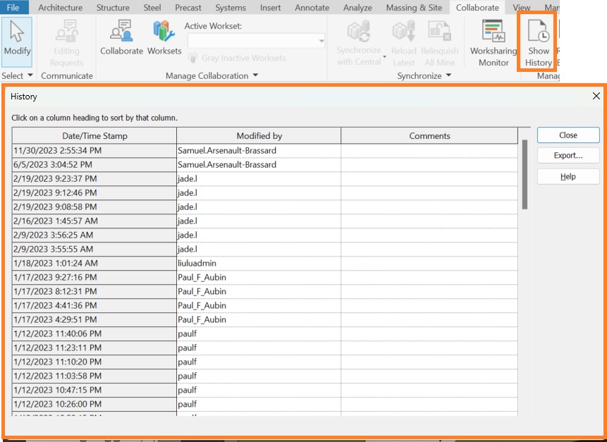This screenshot has height=442, width=607.
Task: Click the Export... button
Action: [568, 156]
